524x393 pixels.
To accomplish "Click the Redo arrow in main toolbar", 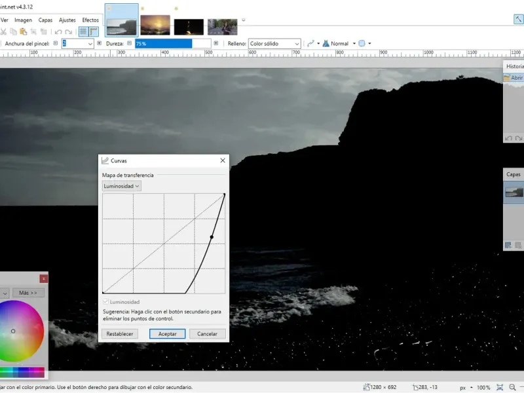I will (69, 32).
